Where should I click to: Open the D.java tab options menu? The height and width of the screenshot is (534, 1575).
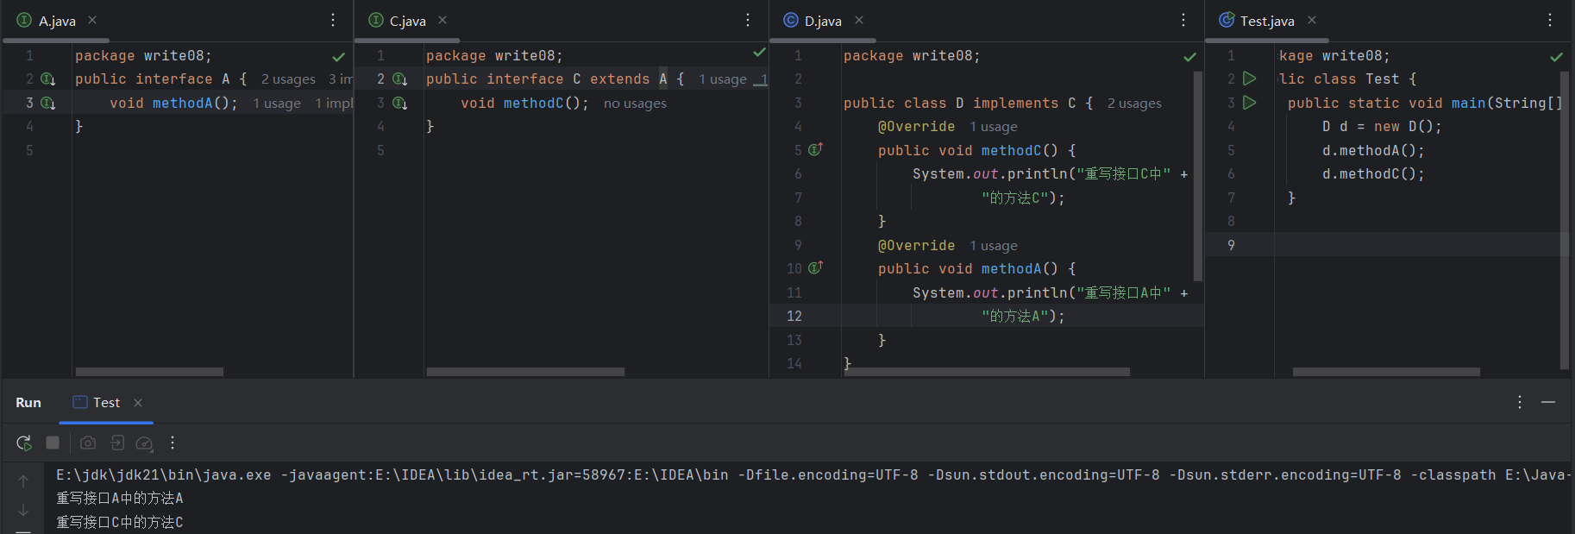[1183, 20]
